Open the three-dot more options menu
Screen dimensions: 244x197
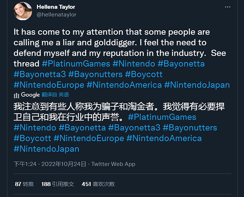pyautogui.click(x=228, y=7)
